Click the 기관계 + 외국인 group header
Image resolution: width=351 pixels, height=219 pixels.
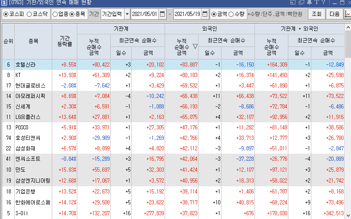tap(300, 29)
